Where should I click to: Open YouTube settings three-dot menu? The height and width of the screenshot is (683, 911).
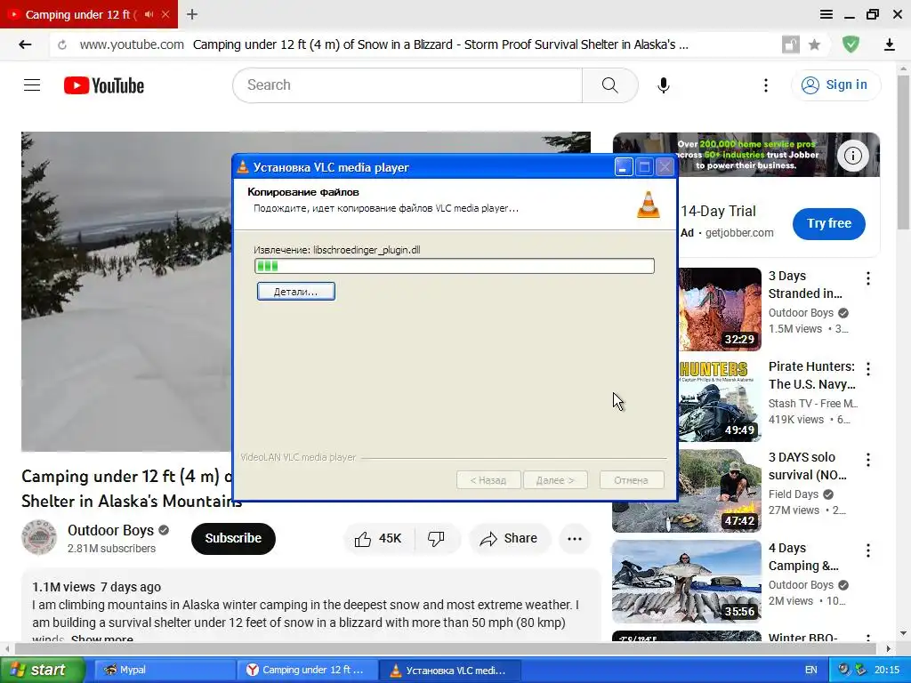766,85
